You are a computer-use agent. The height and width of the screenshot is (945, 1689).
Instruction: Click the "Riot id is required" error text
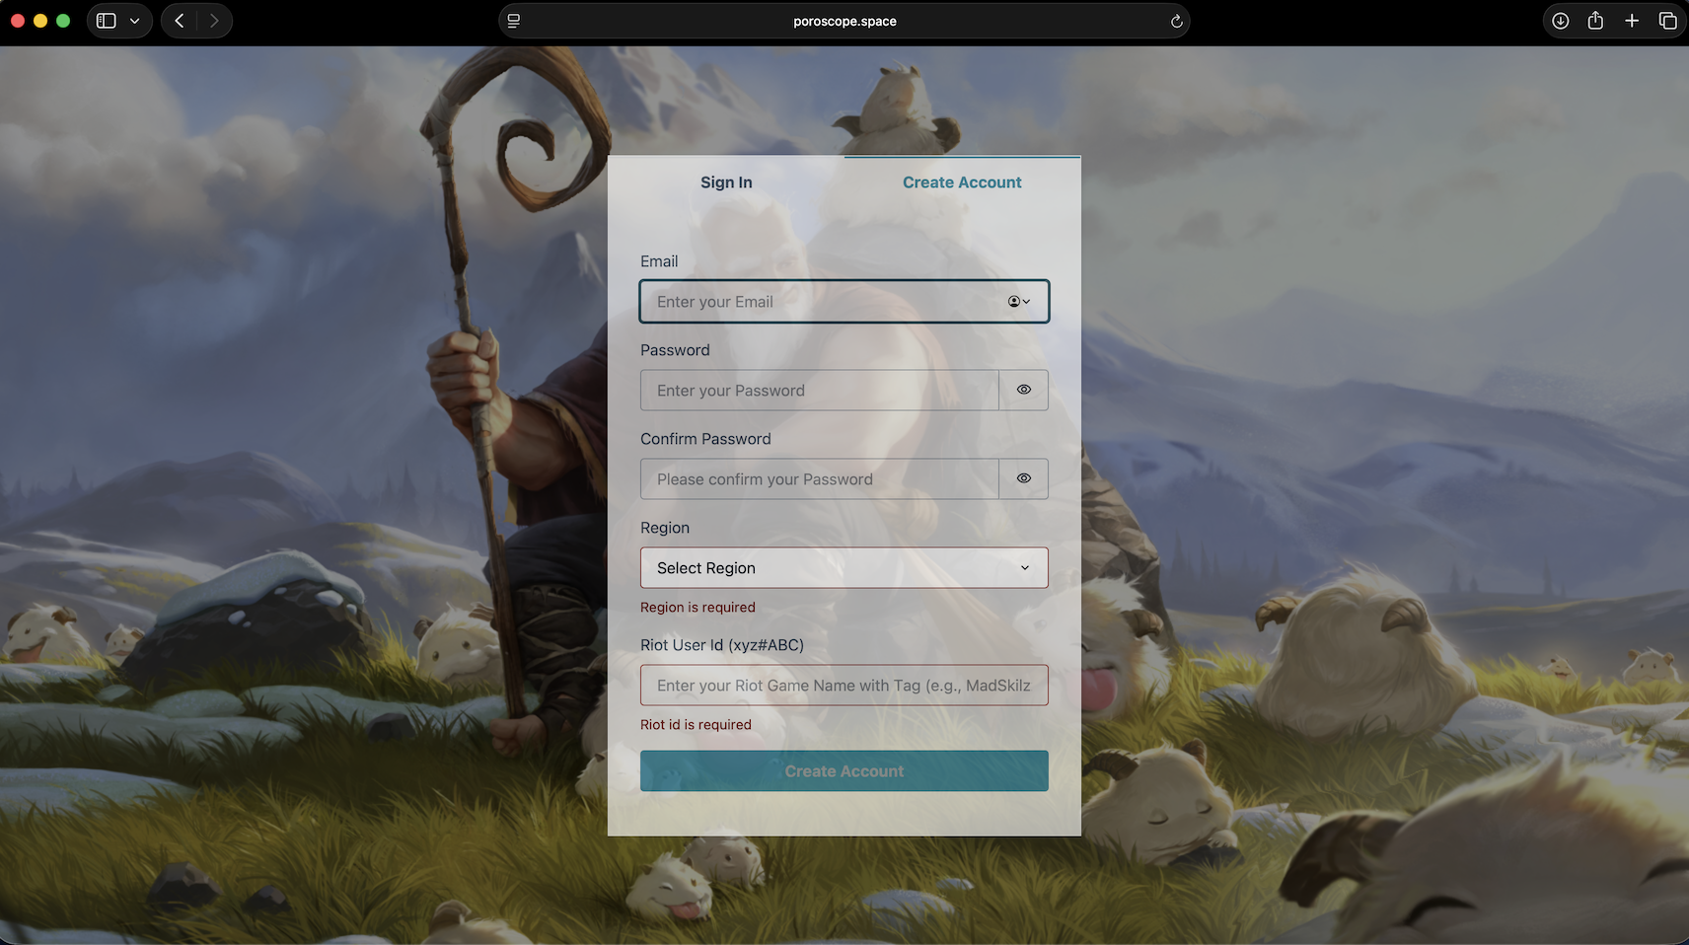(696, 725)
